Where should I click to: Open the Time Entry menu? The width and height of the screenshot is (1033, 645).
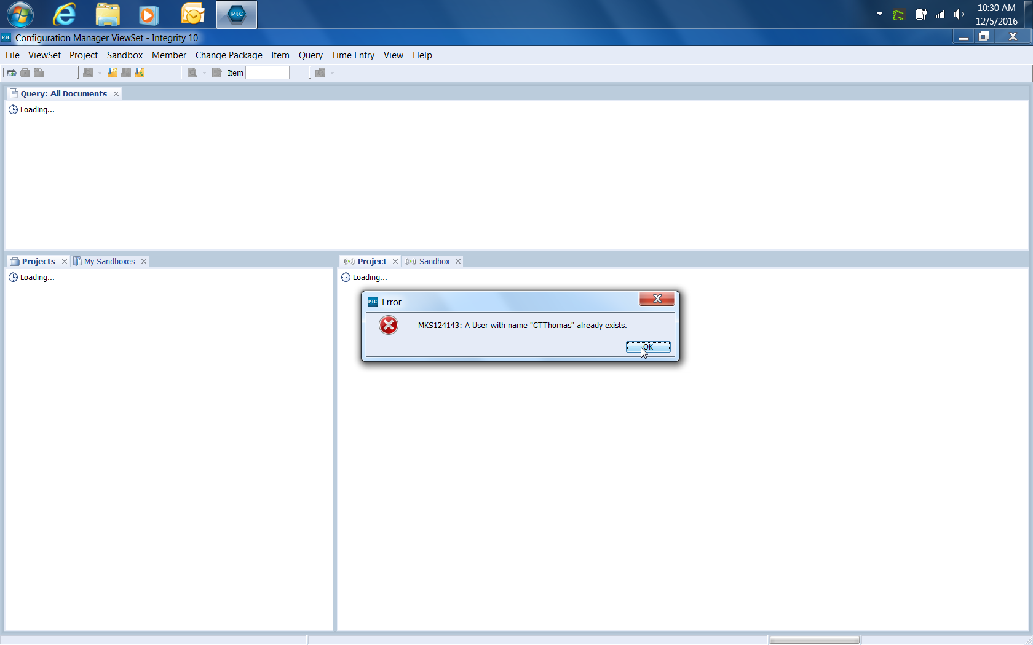pyautogui.click(x=352, y=55)
